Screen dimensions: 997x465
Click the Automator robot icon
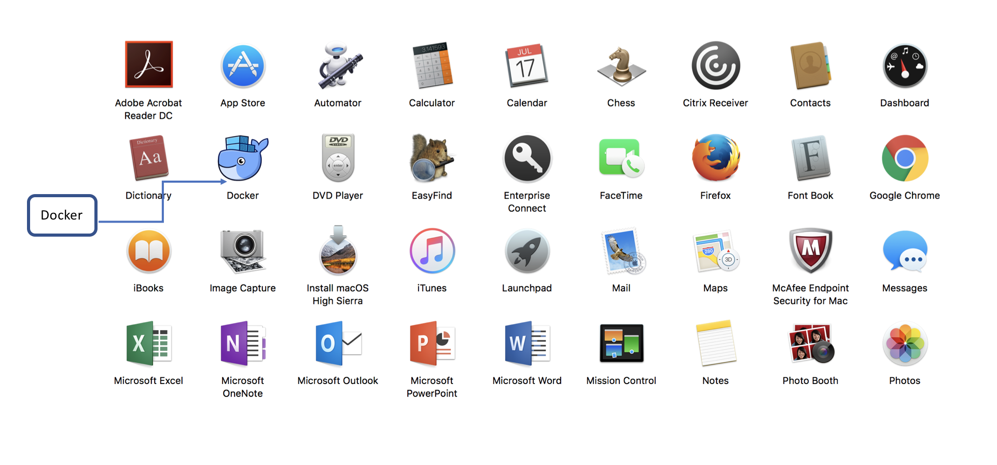point(338,66)
